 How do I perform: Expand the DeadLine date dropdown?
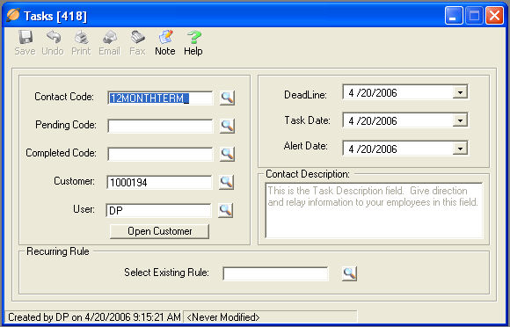tap(460, 92)
